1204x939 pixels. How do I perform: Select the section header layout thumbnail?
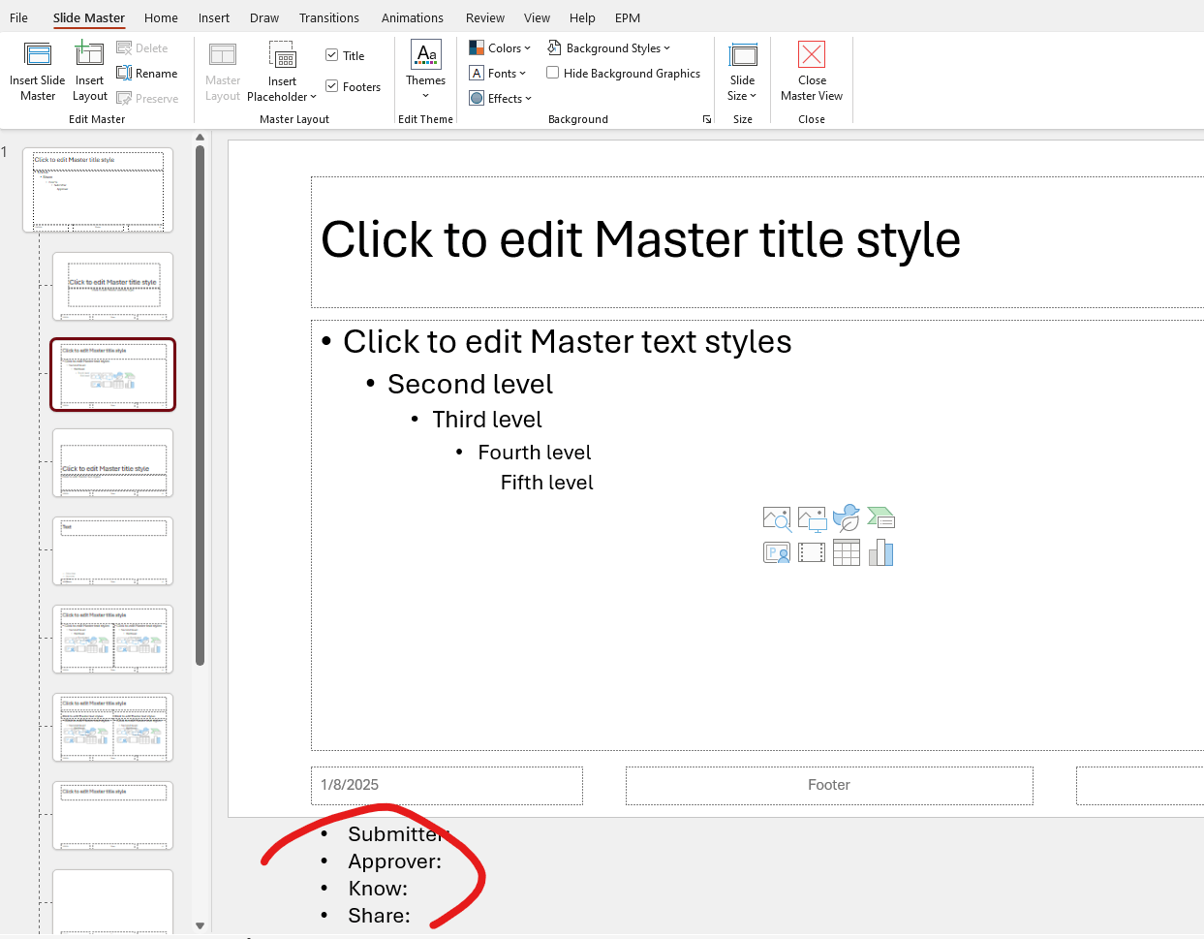coord(112,462)
